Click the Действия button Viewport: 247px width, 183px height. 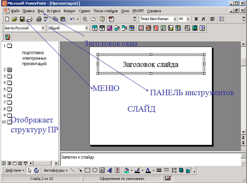pyautogui.click(x=15, y=170)
